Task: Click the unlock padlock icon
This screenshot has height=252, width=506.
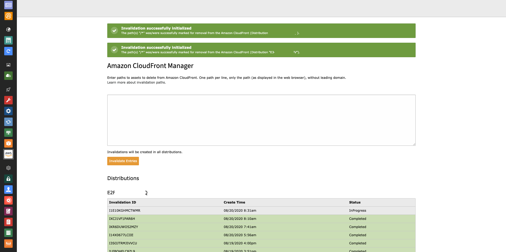Action: [8, 179]
